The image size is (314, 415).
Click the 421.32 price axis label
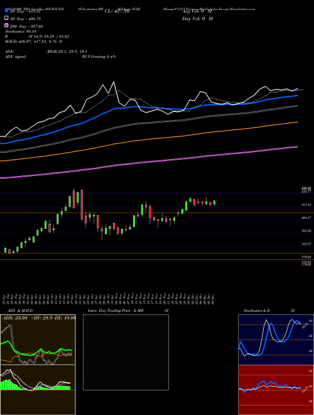coord(306,204)
